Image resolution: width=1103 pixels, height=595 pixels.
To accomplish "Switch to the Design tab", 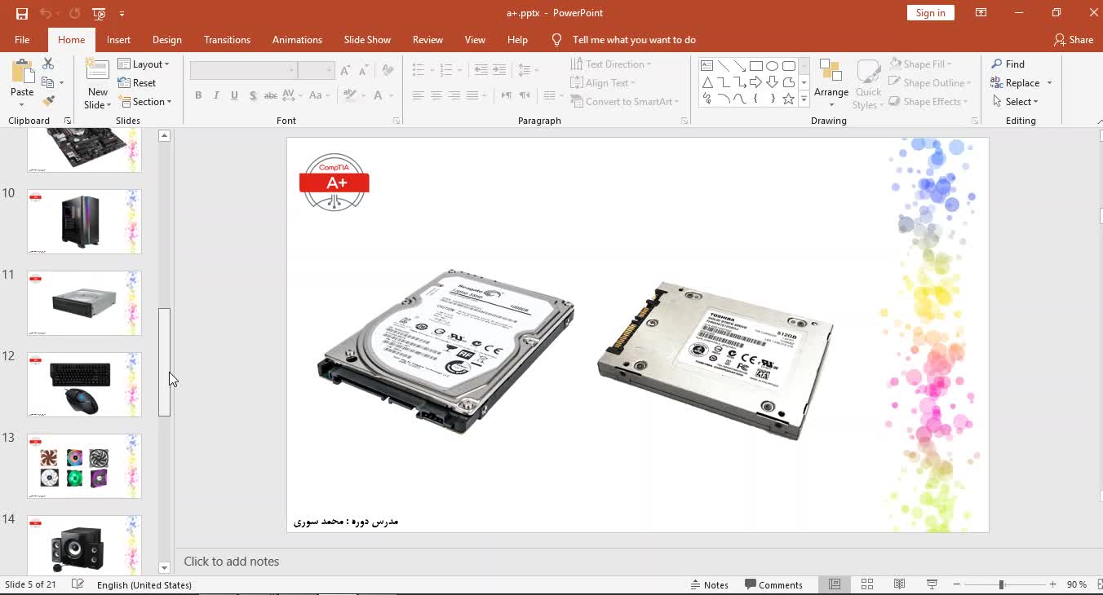I will (166, 39).
